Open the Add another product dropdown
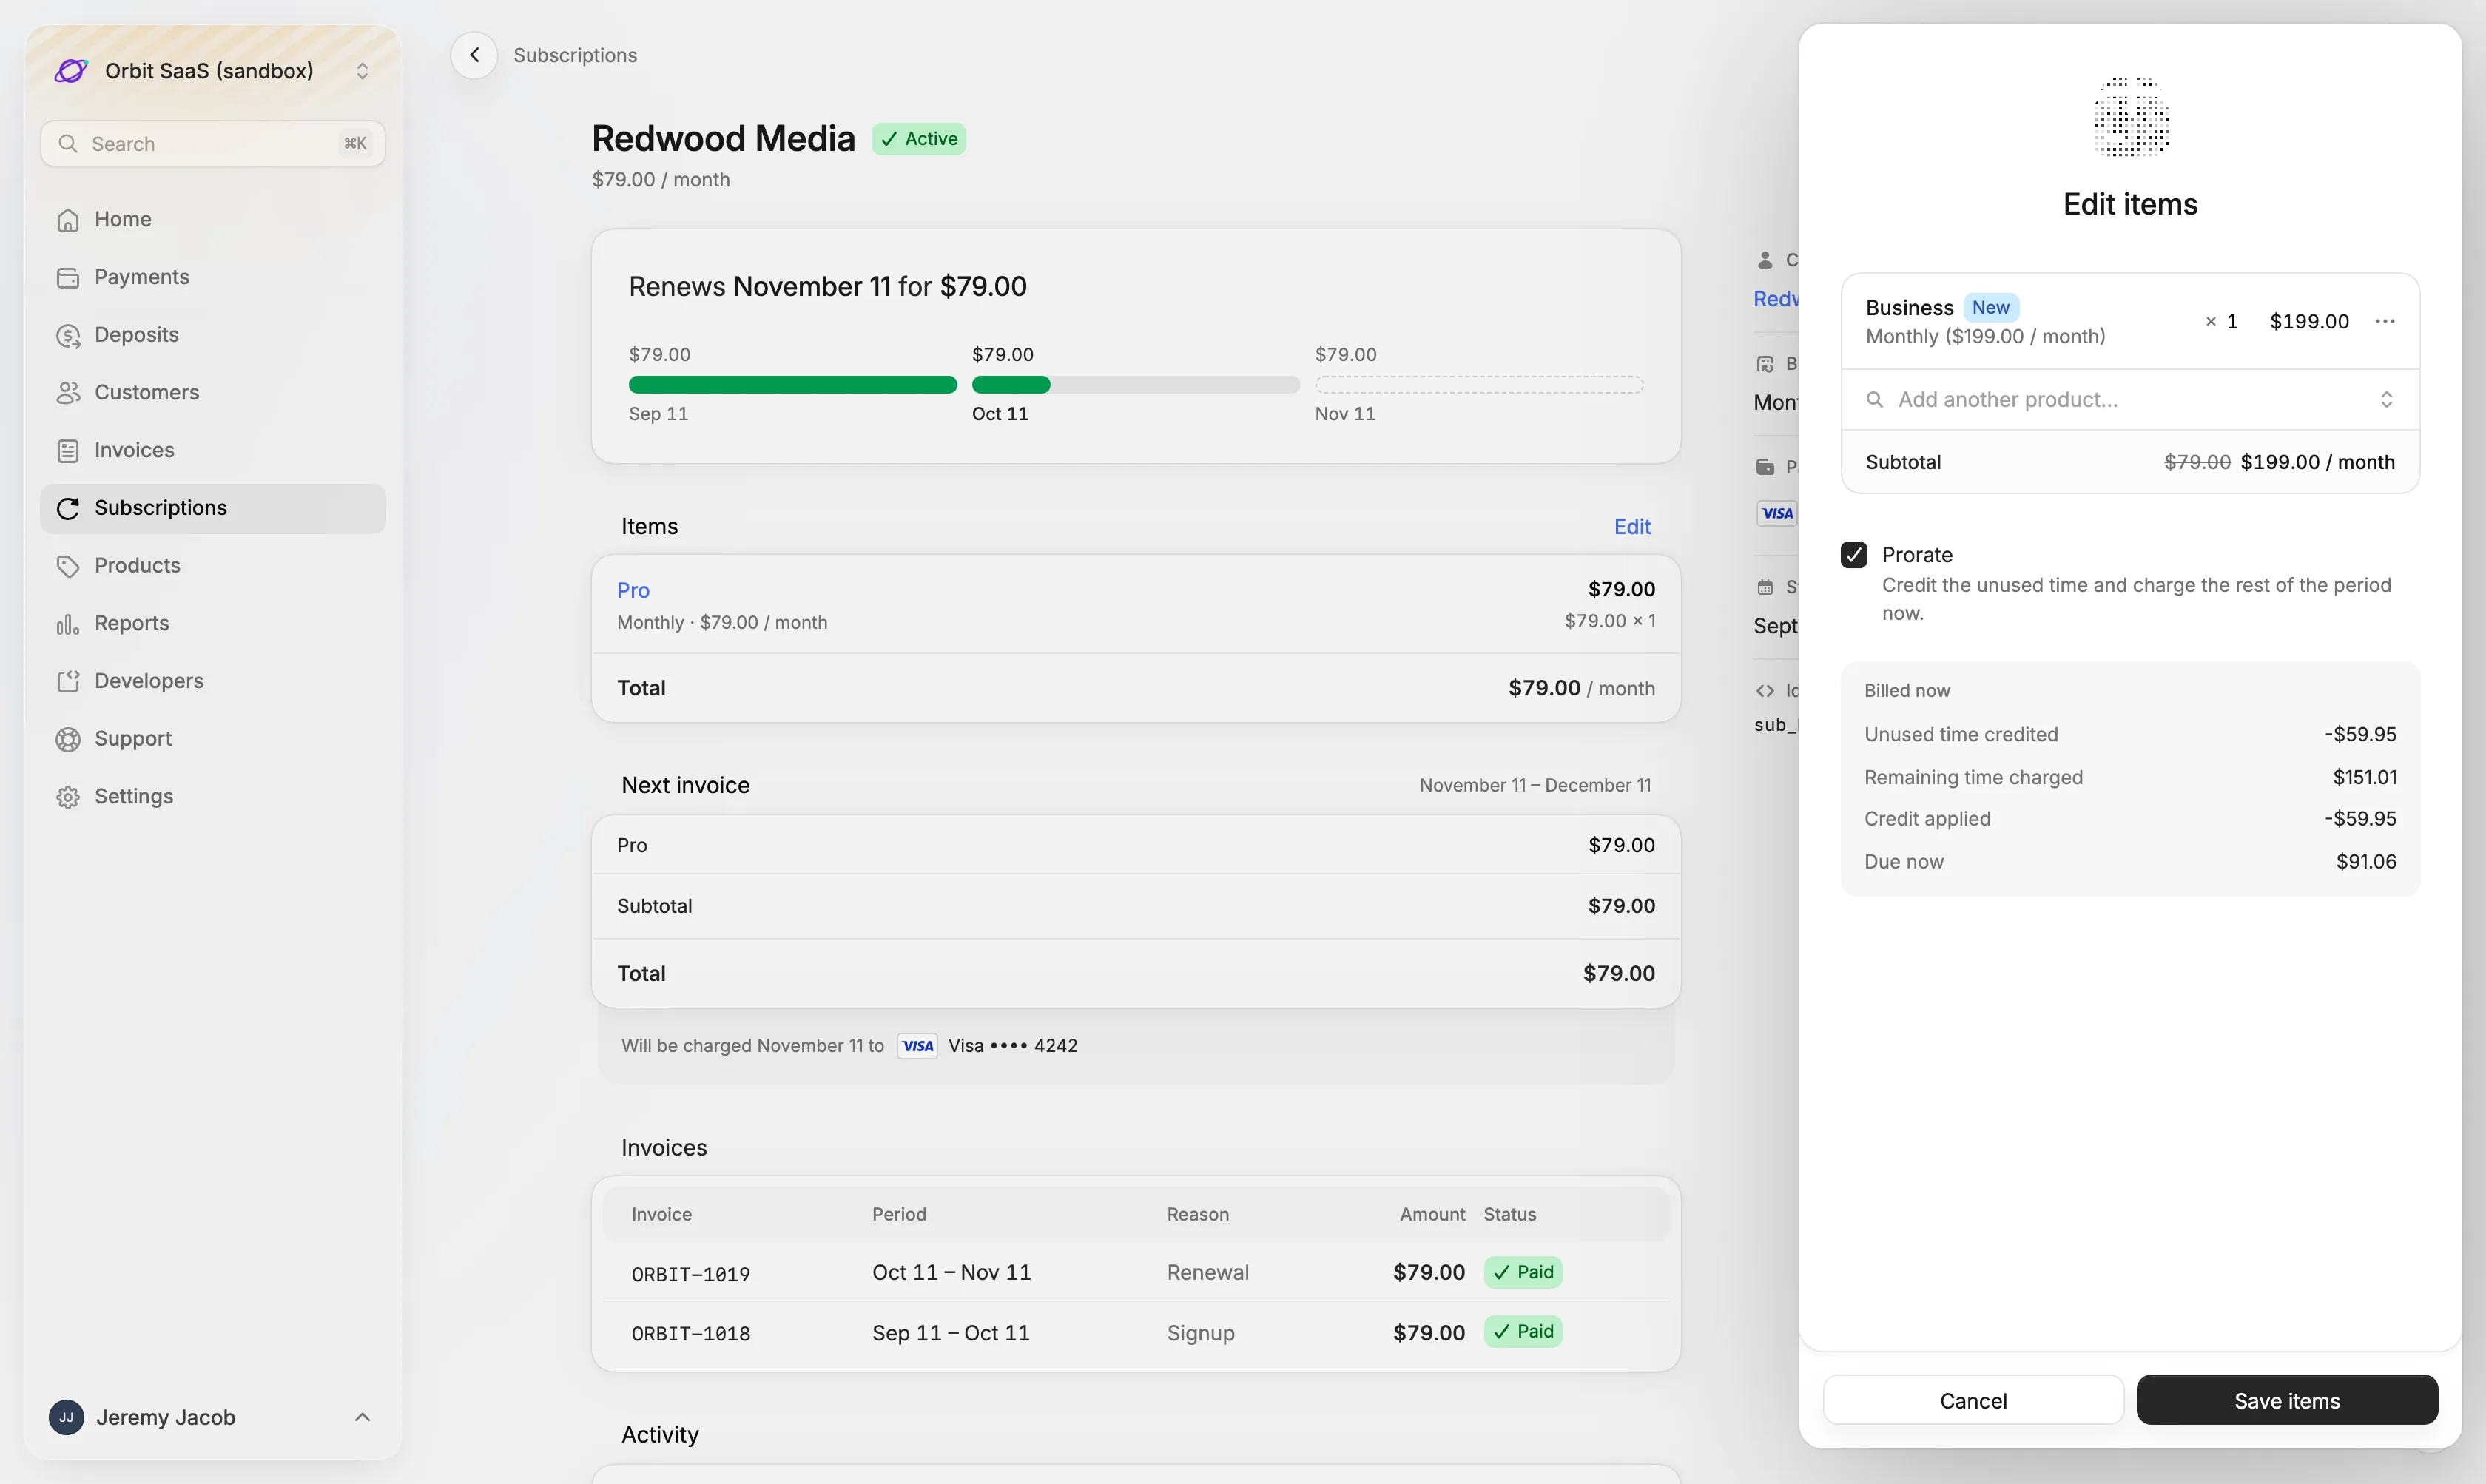 click(2130, 400)
